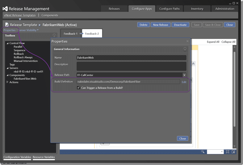Open Configuration Variables tab
Image resolution: width=243 pixels, height=165 pixels.
tap(17, 157)
